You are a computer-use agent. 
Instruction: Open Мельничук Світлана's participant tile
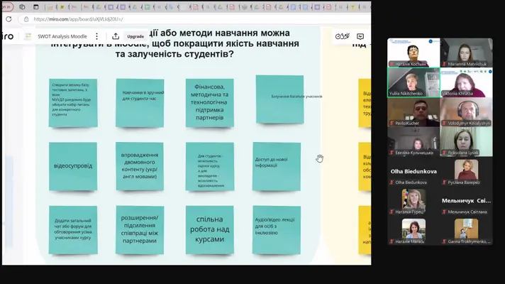click(467, 201)
